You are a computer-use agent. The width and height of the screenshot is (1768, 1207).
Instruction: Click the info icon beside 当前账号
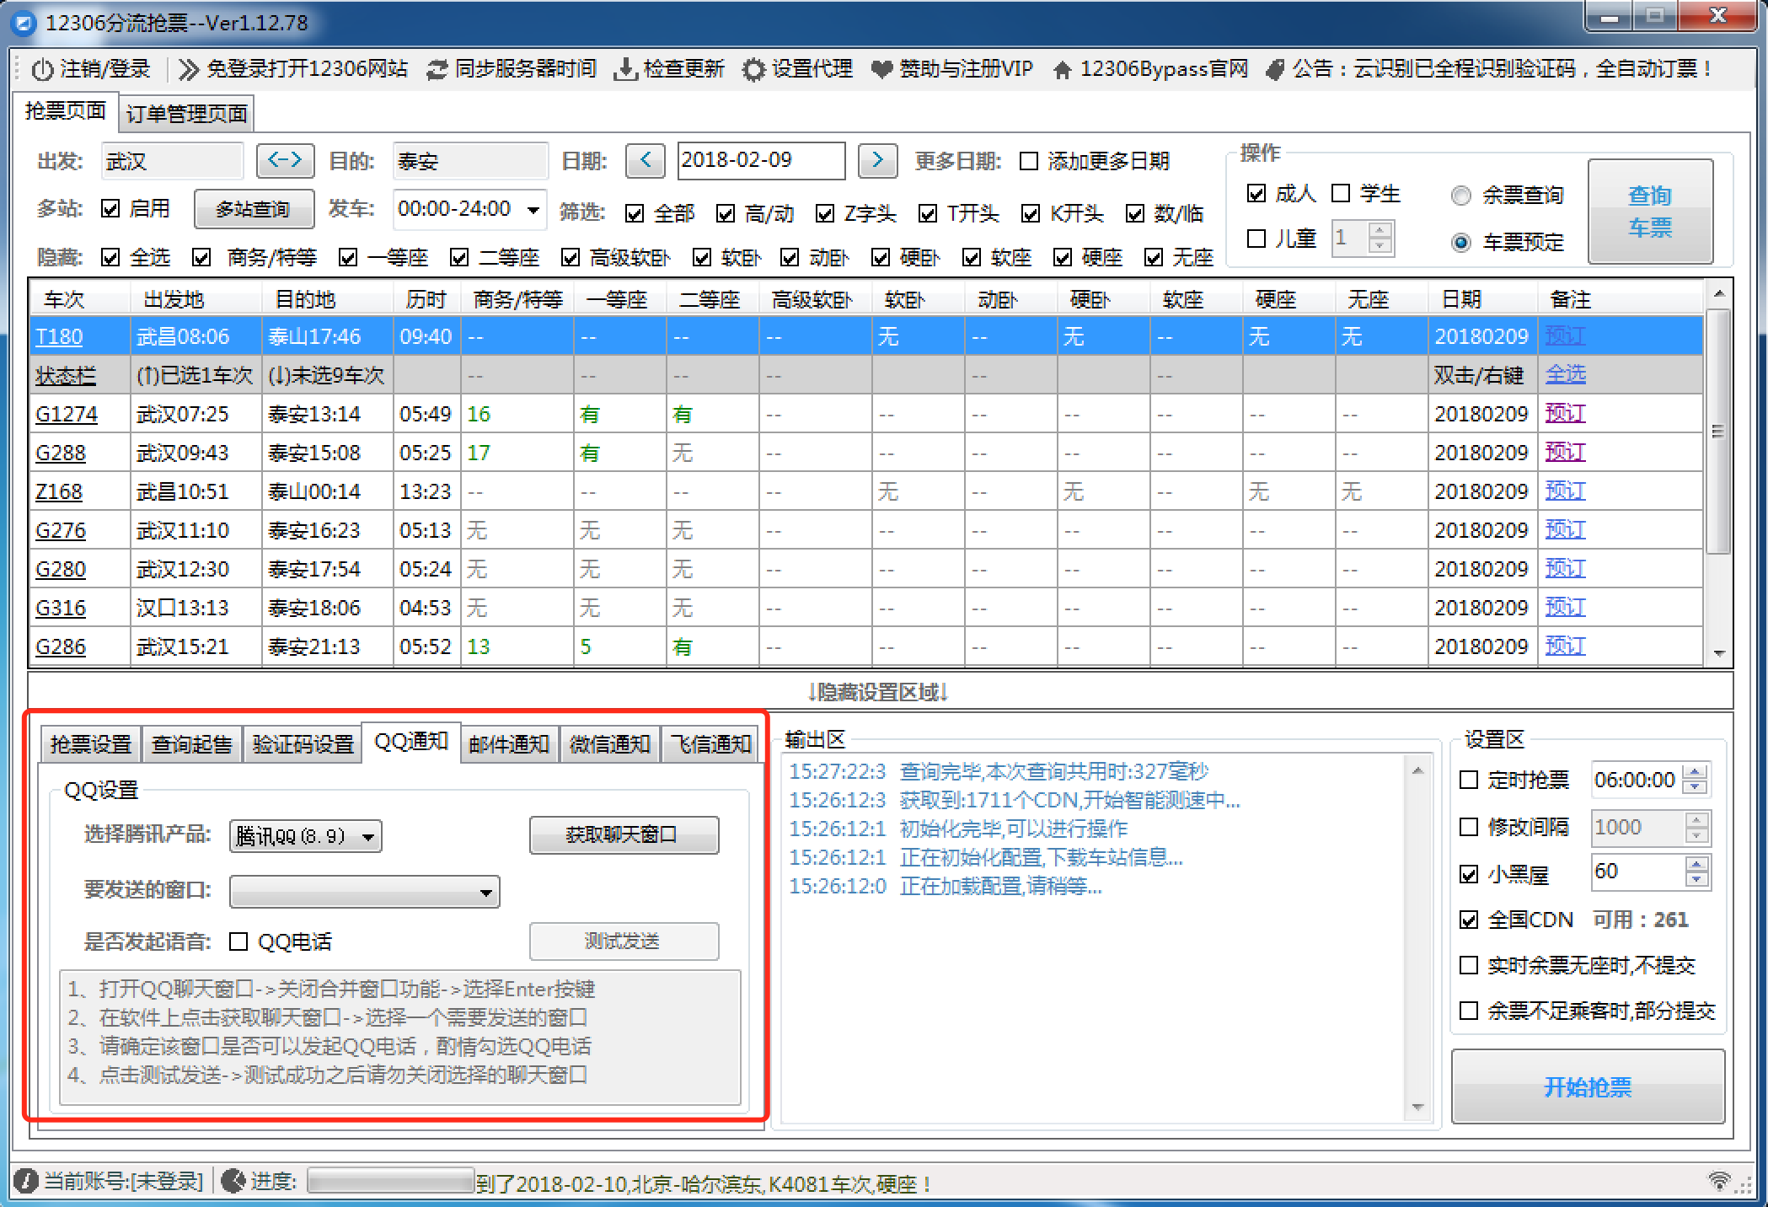tap(26, 1181)
